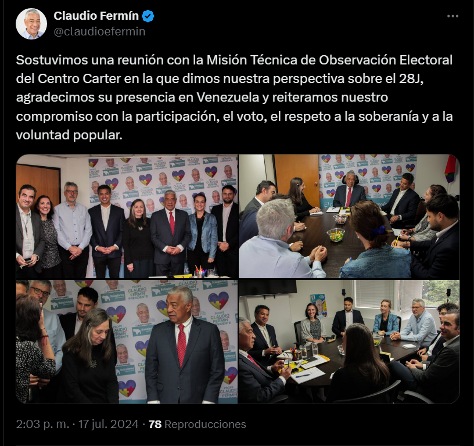Click the candy bowl in meeting photo
This screenshot has width=474, height=446.
coord(336,235)
